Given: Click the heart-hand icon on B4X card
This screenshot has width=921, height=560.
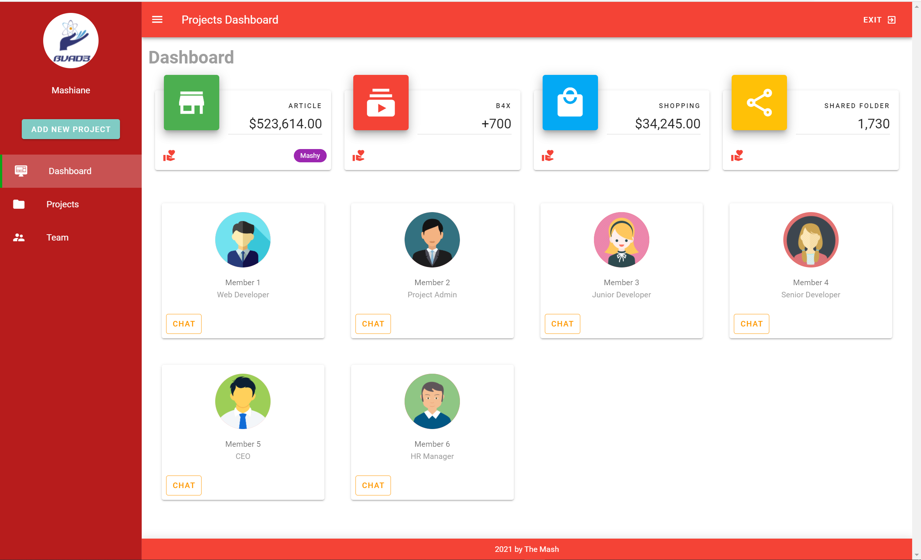Looking at the screenshot, I should click(x=358, y=155).
